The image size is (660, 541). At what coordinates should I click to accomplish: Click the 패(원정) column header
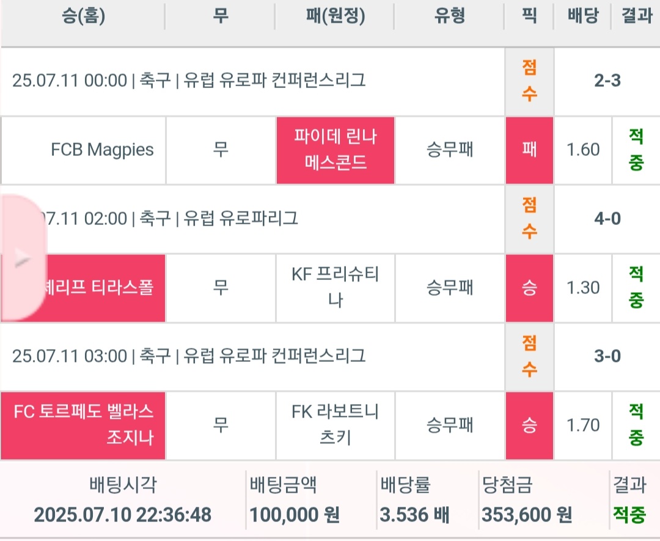[335, 17]
